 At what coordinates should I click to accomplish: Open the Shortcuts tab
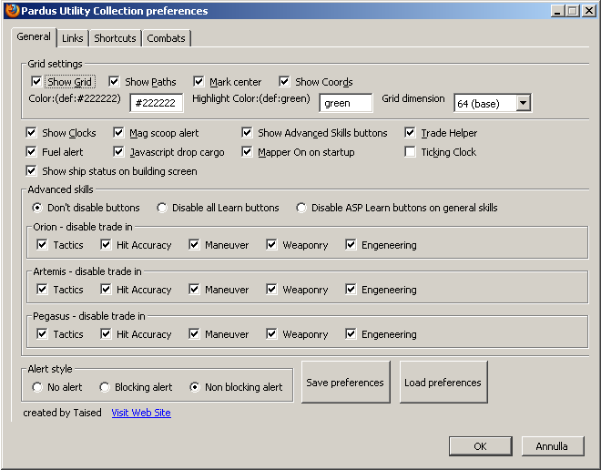point(115,38)
